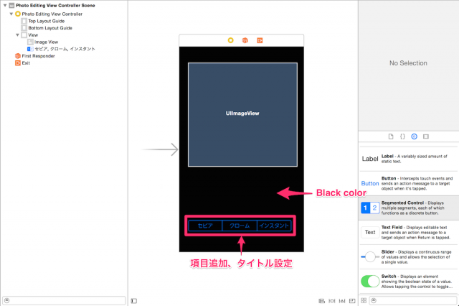Open the Resizing Behavior button
Viewport: 459px width, 306px height.
click(x=352, y=301)
